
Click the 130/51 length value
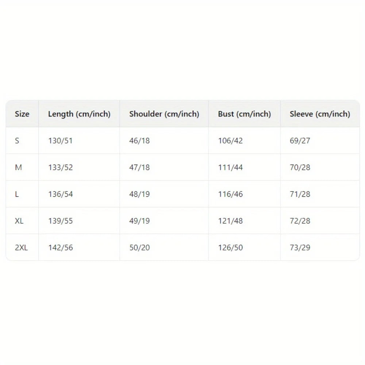pos(60,141)
